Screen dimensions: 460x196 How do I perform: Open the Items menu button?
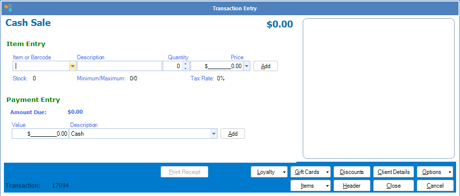click(311, 186)
